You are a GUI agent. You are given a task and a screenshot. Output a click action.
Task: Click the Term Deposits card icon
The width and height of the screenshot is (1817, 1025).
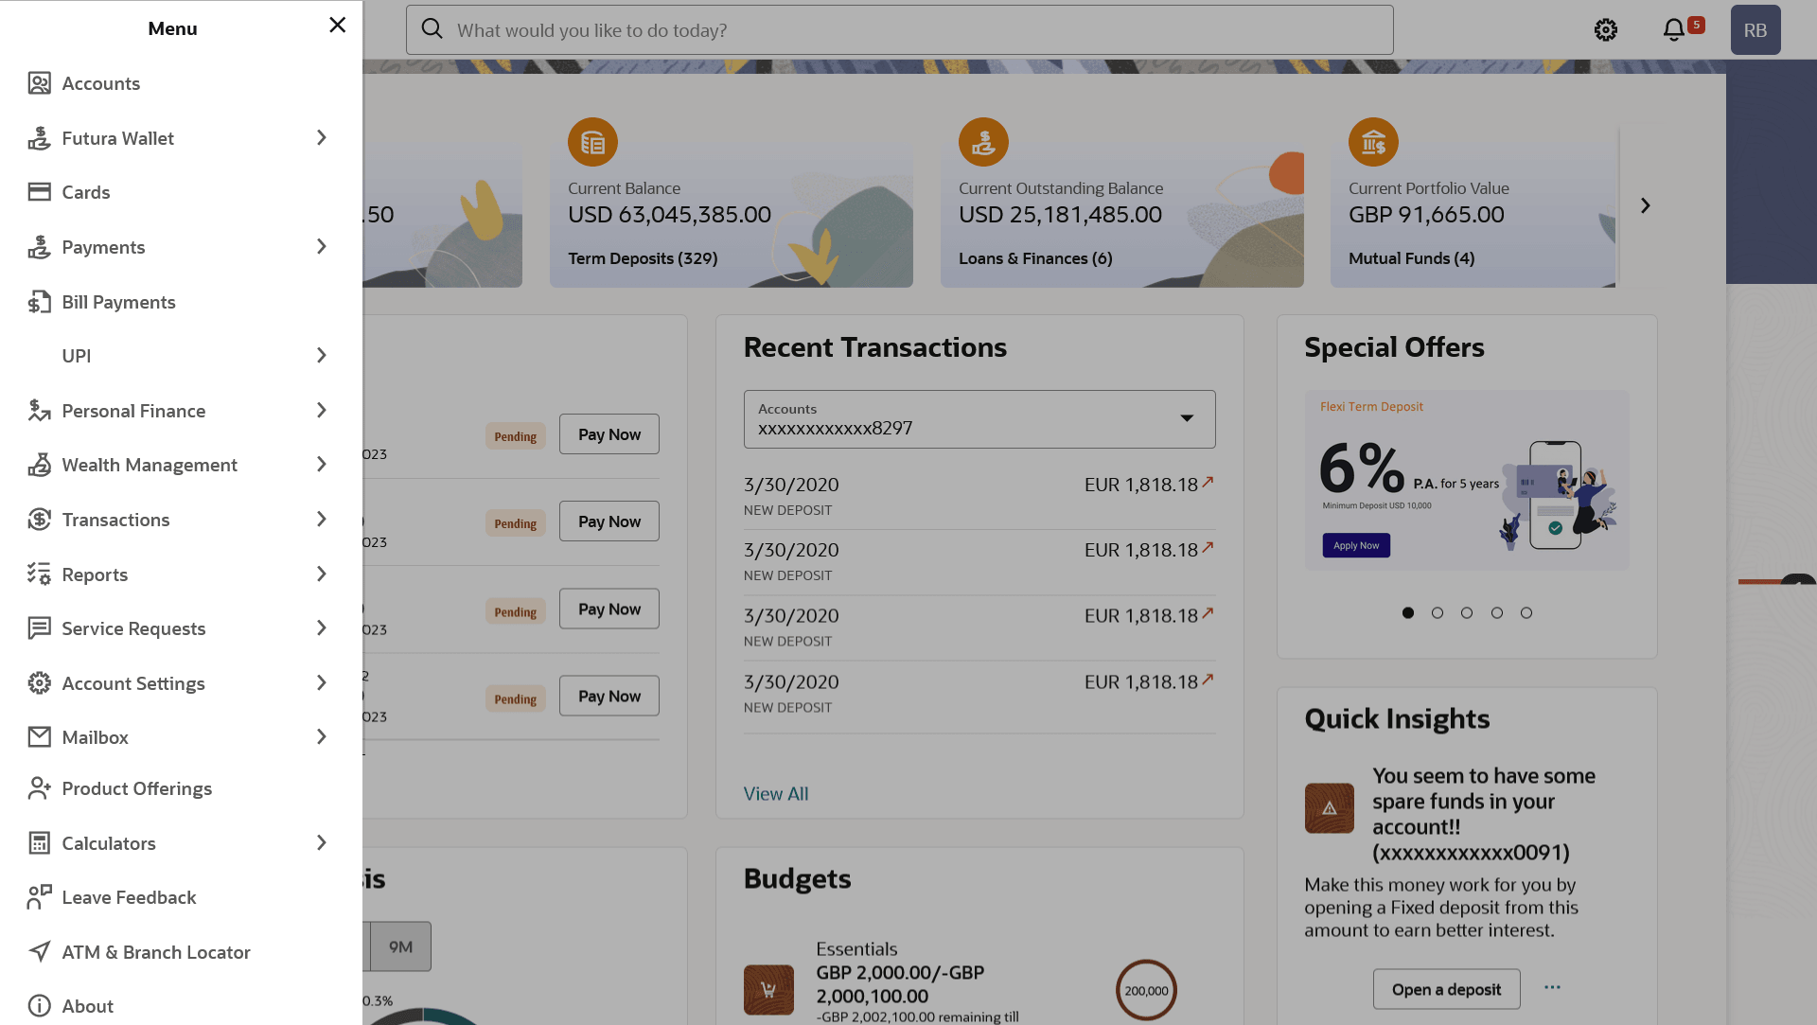point(592,143)
